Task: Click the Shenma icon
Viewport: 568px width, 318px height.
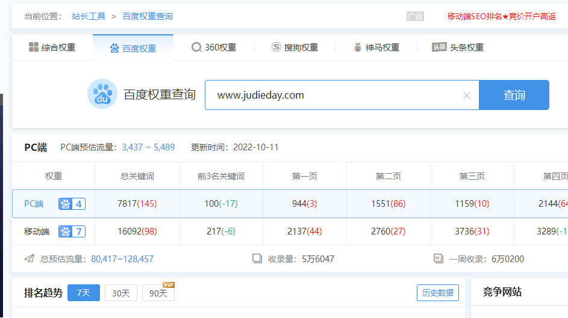Action: tap(358, 47)
